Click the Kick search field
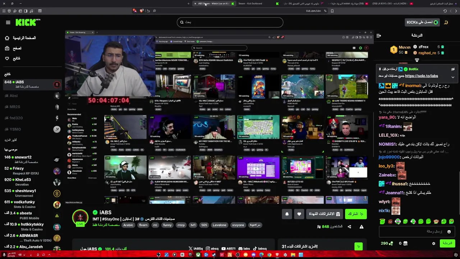Image resolution: width=460 pixels, height=259 pixels. click(230, 22)
